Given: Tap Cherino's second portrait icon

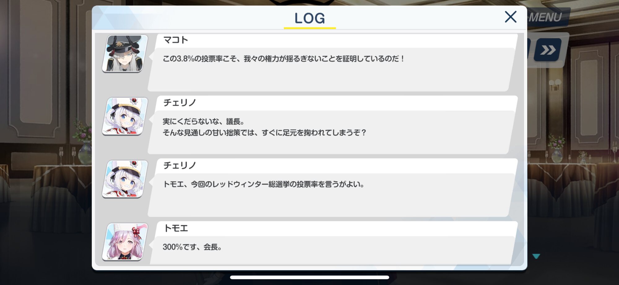Looking at the screenshot, I should point(125,179).
